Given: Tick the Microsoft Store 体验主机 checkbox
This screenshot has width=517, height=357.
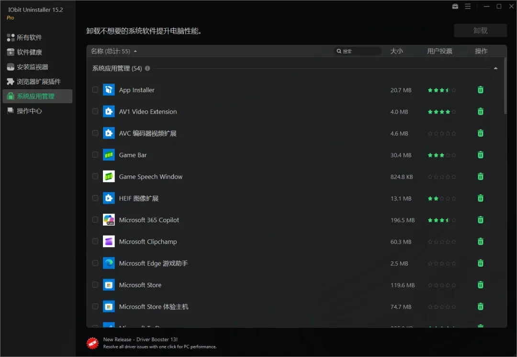Looking at the screenshot, I should (95, 307).
